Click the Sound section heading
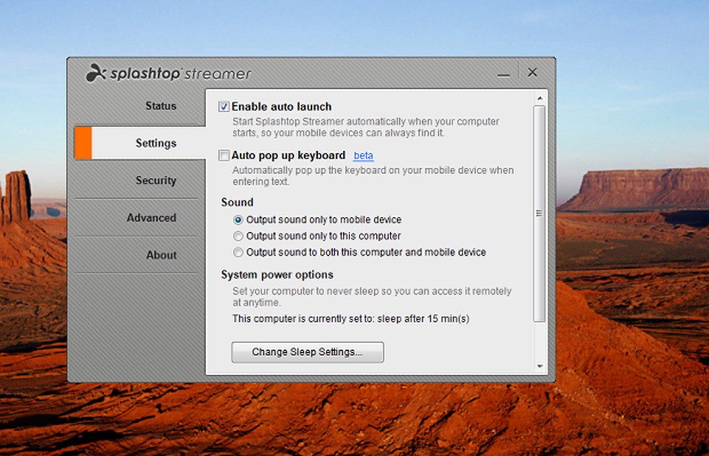709x456 pixels. (237, 202)
